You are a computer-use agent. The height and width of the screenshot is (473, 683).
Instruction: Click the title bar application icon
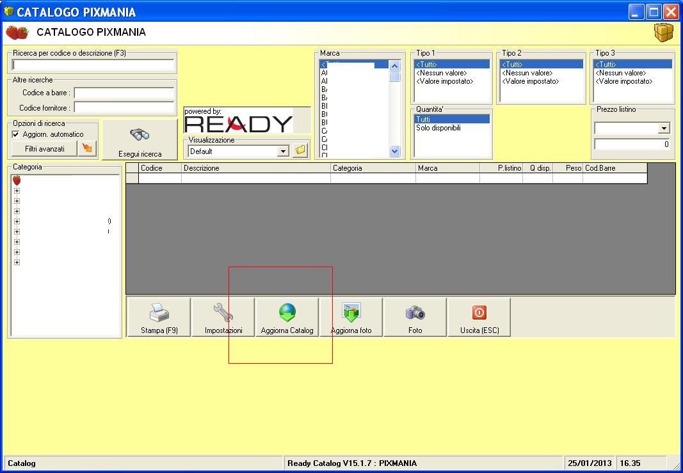pyautogui.click(x=8, y=11)
